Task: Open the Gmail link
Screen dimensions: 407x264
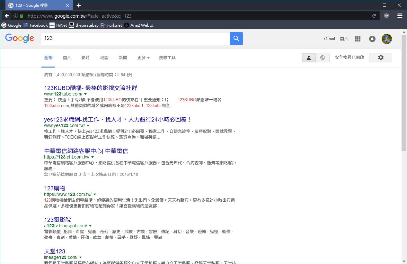Action: (329, 39)
